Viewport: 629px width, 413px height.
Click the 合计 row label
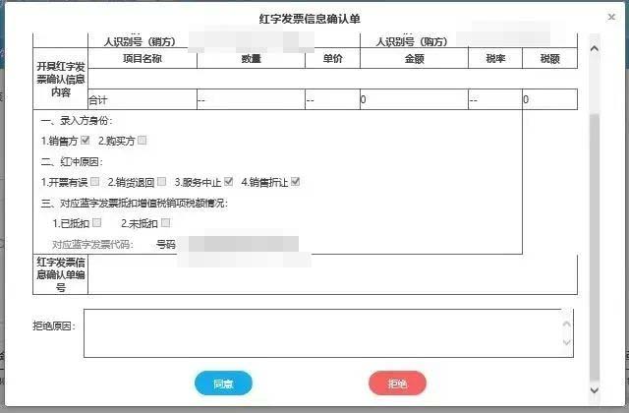98,100
